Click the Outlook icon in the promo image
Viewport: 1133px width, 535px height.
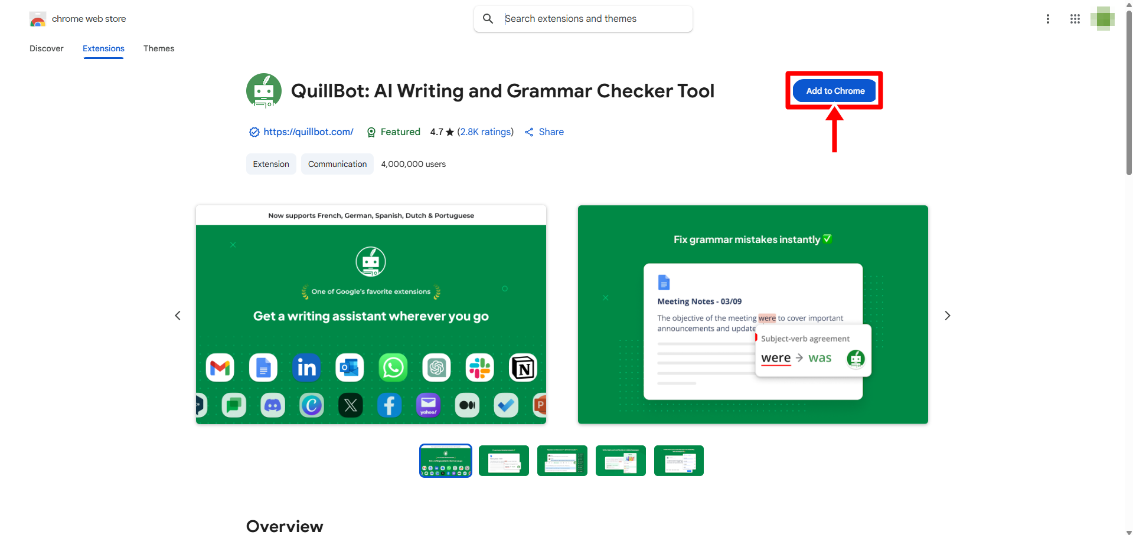pyautogui.click(x=350, y=368)
